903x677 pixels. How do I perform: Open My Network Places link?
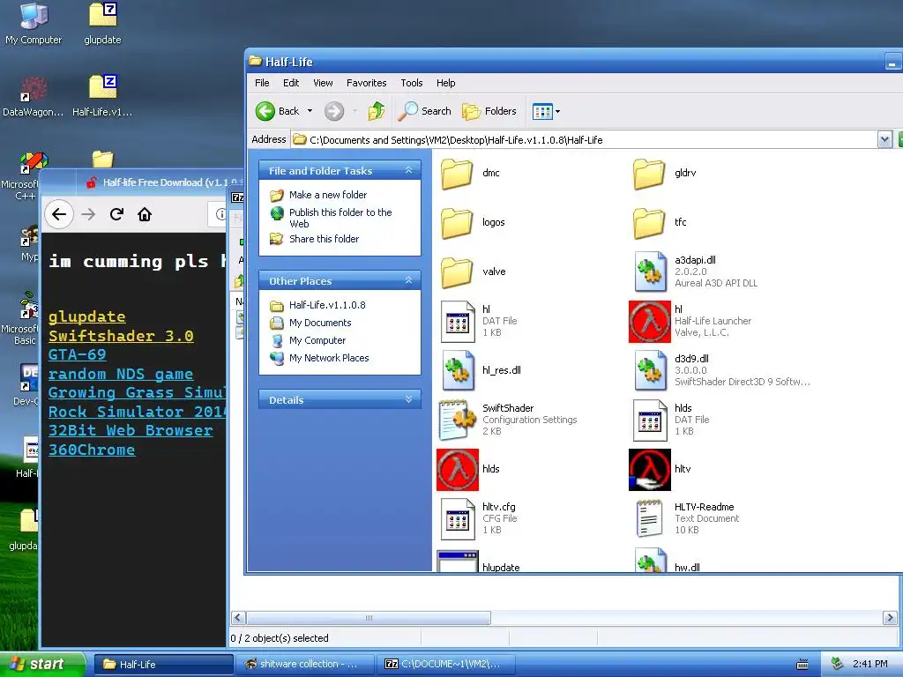(x=329, y=358)
